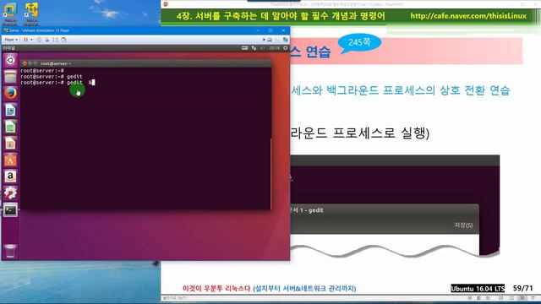
Task: Maximize the VMware Player window
Action: pyautogui.click(x=270, y=30)
